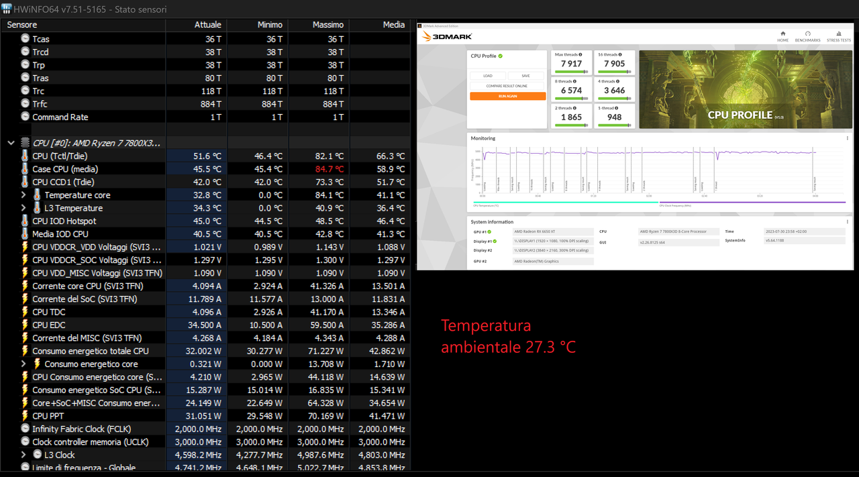
Task: Click the lightning icon for Corrente core CPU
Action: [x=26, y=286]
